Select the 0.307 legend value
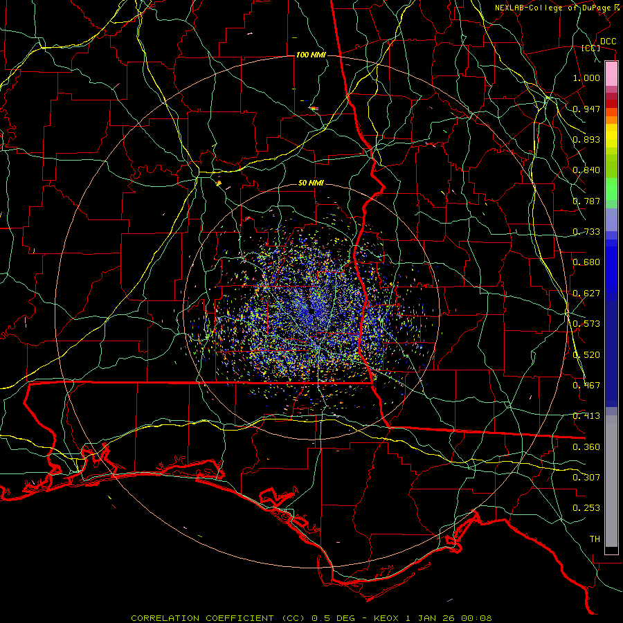The image size is (623, 623). click(x=586, y=478)
